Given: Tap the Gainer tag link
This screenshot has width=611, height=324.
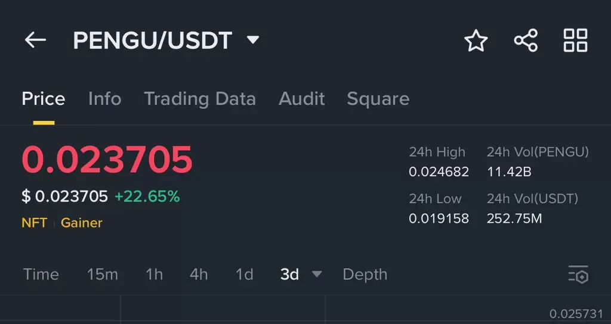Looking at the screenshot, I should (81, 223).
